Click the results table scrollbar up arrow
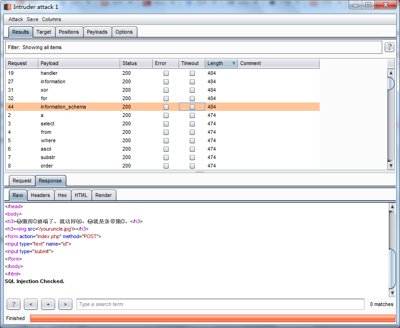 391,73
